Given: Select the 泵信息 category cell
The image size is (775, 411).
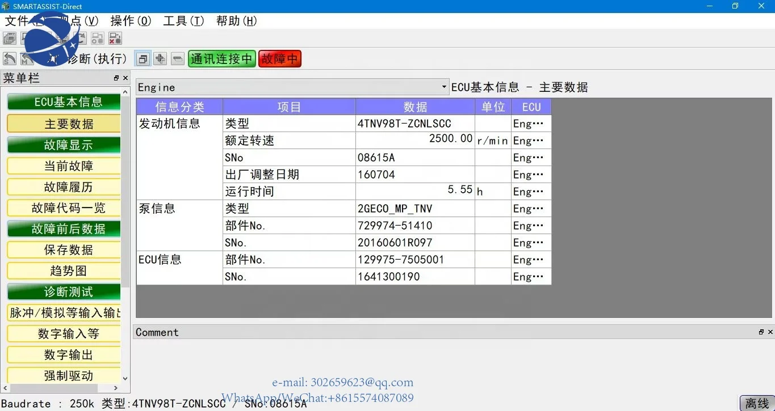Looking at the screenshot, I should click(x=179, y=226).
